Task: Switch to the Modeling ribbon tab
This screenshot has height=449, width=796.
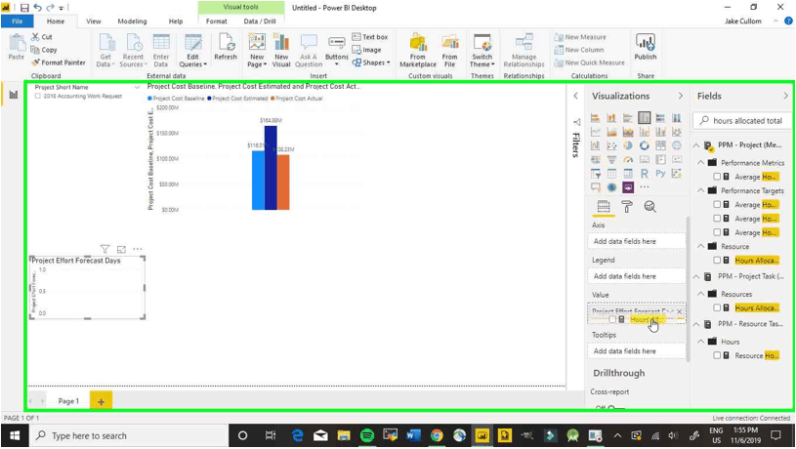Action: tap(132, 21)
